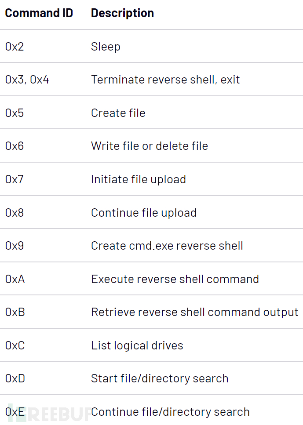
Task: Click the Continue file upload description
Action: pos(143,213)
